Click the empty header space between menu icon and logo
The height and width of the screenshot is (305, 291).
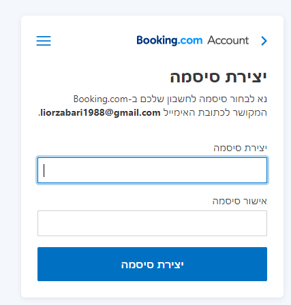pos(93,41)
